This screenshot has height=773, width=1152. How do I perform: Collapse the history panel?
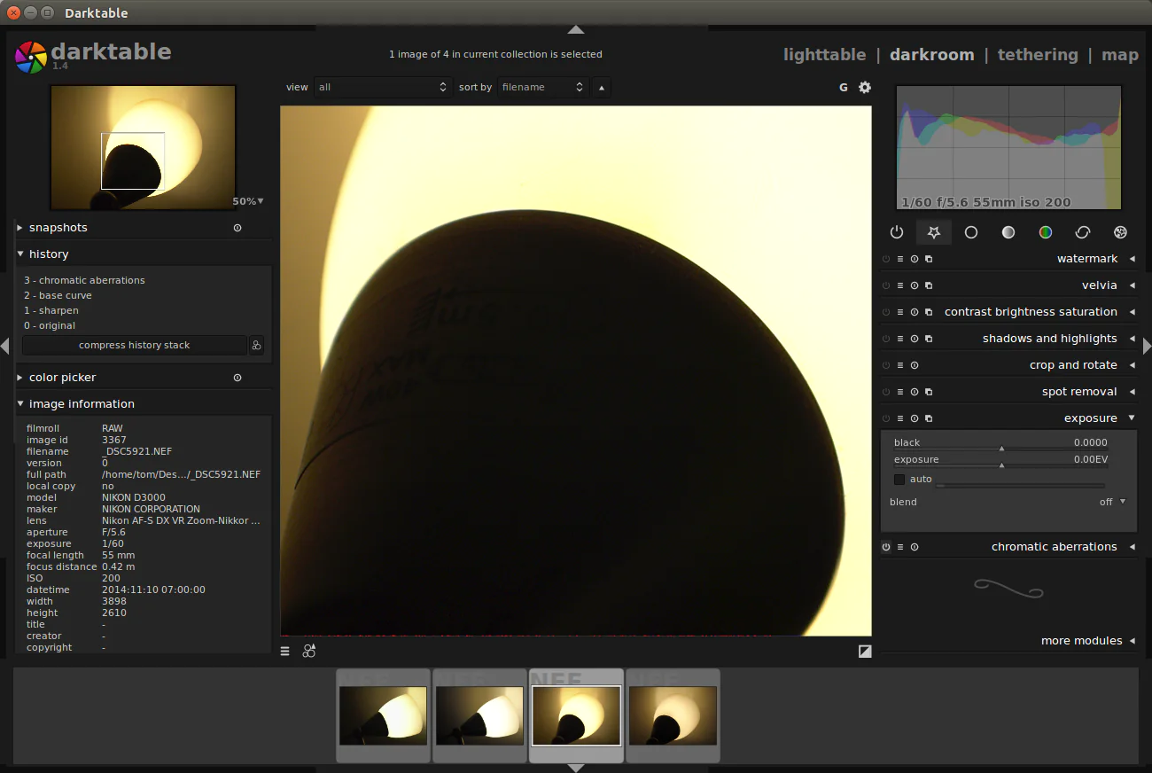(x=20, y=254)
